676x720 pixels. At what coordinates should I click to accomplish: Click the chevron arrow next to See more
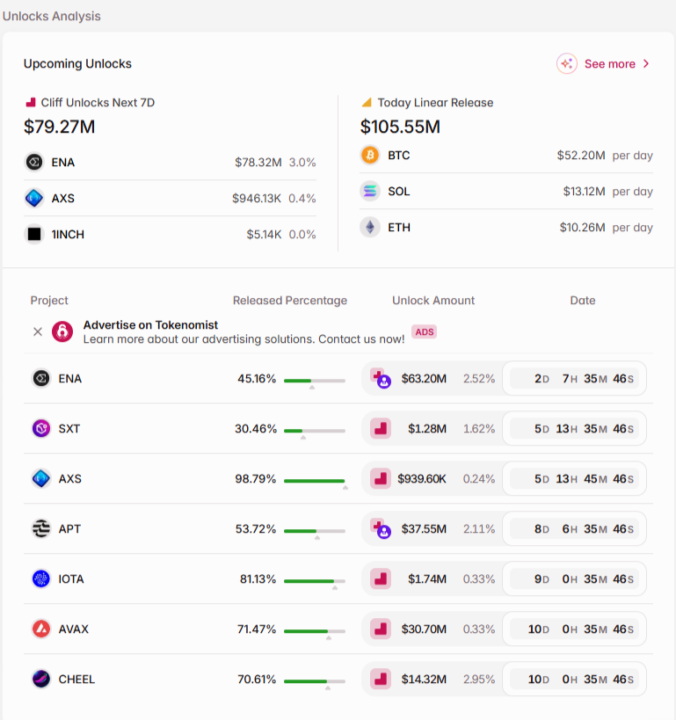pyautogui.click(x=646, y=64)
